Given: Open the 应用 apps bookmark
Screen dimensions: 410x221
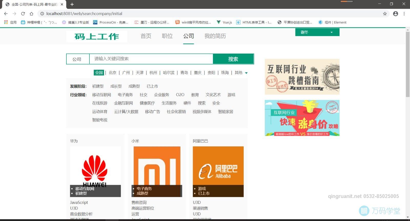Looking at the screenshot, I should pyautogui.click(x=11, y=22).
